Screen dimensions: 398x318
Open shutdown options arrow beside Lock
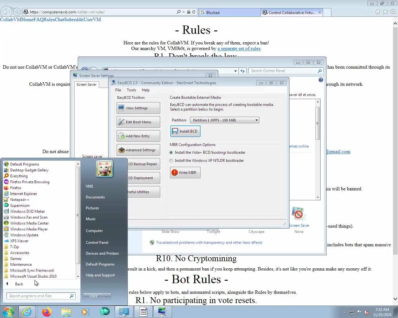coord(107,296)
